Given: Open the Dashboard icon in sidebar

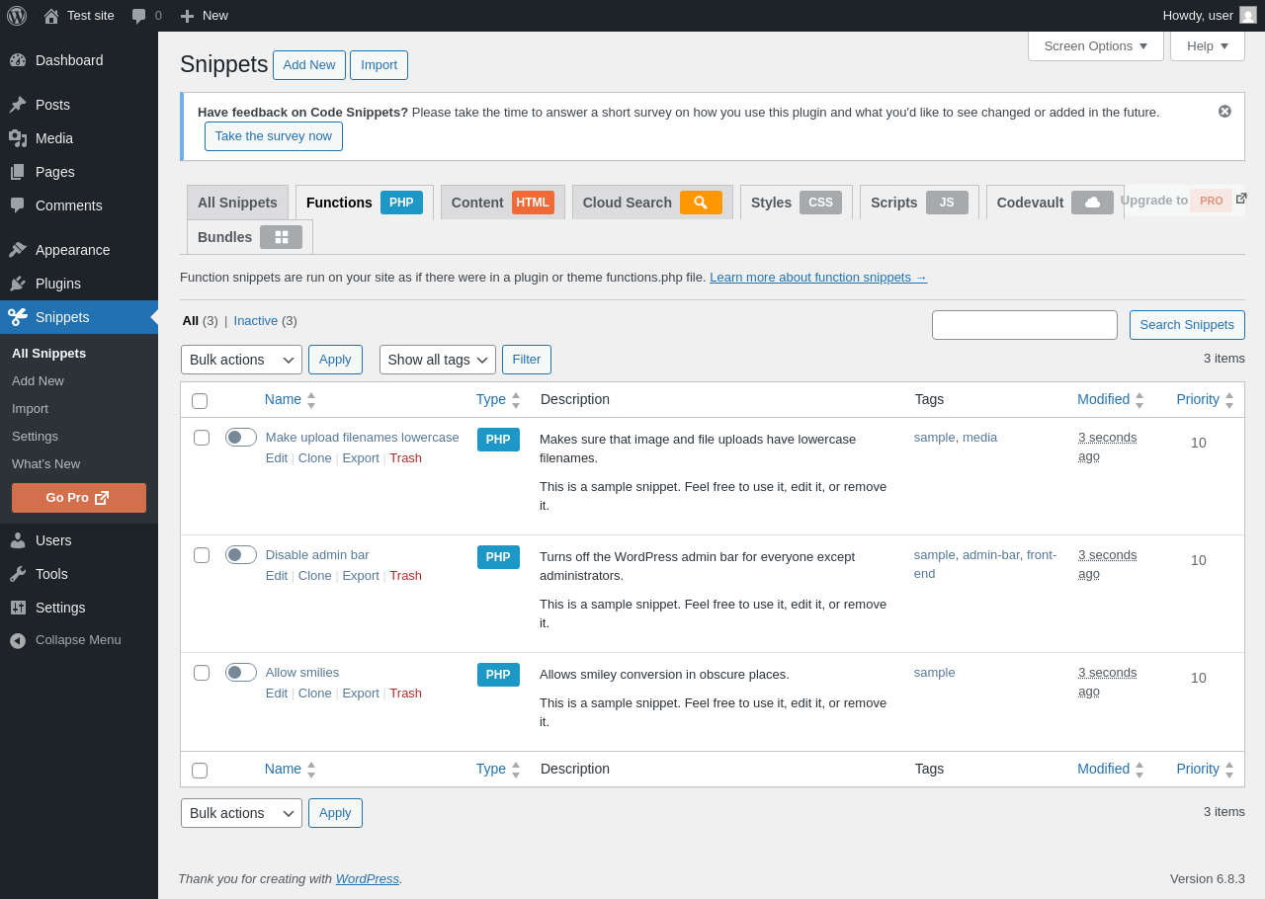Looking at the screenshot, I should 18,60.
